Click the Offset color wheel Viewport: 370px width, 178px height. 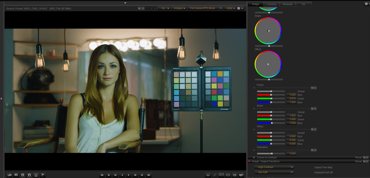pyautogui.click(x=268, y=64)
